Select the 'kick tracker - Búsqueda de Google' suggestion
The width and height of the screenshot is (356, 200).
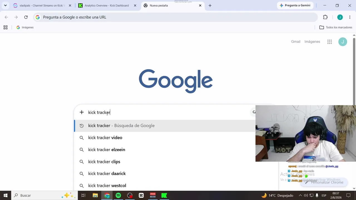point(165,126)
